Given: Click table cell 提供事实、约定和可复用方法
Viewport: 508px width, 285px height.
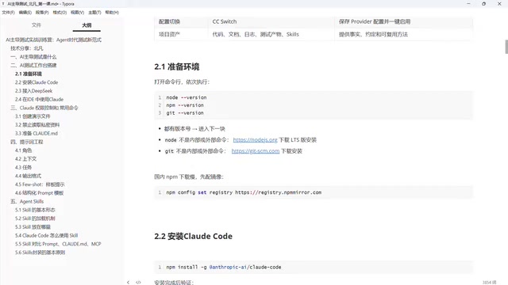Looking at the screenshot, I should (373, 34).
